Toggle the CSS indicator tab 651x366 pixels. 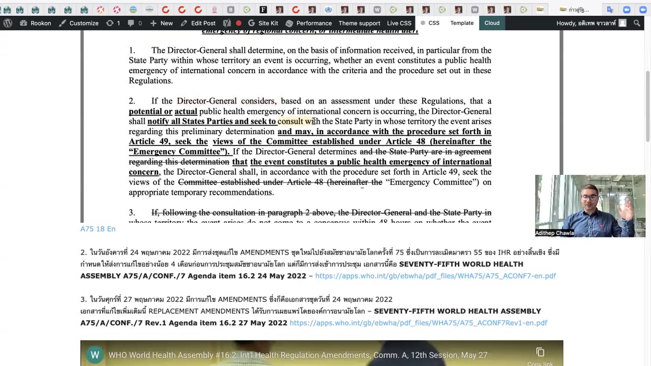(430, 23)
